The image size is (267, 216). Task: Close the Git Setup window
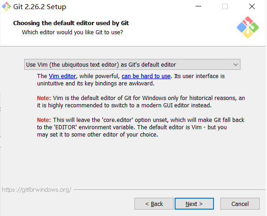[252, 6]
